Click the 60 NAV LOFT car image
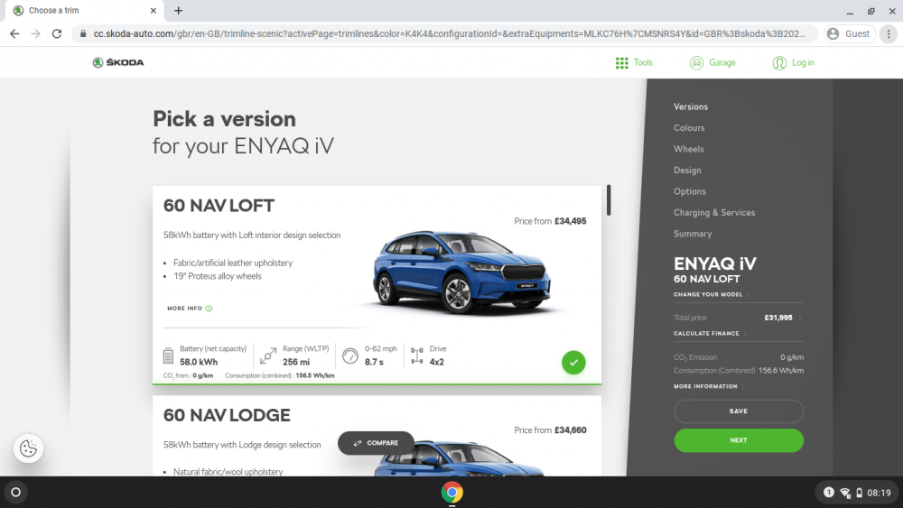 (461, 272)
